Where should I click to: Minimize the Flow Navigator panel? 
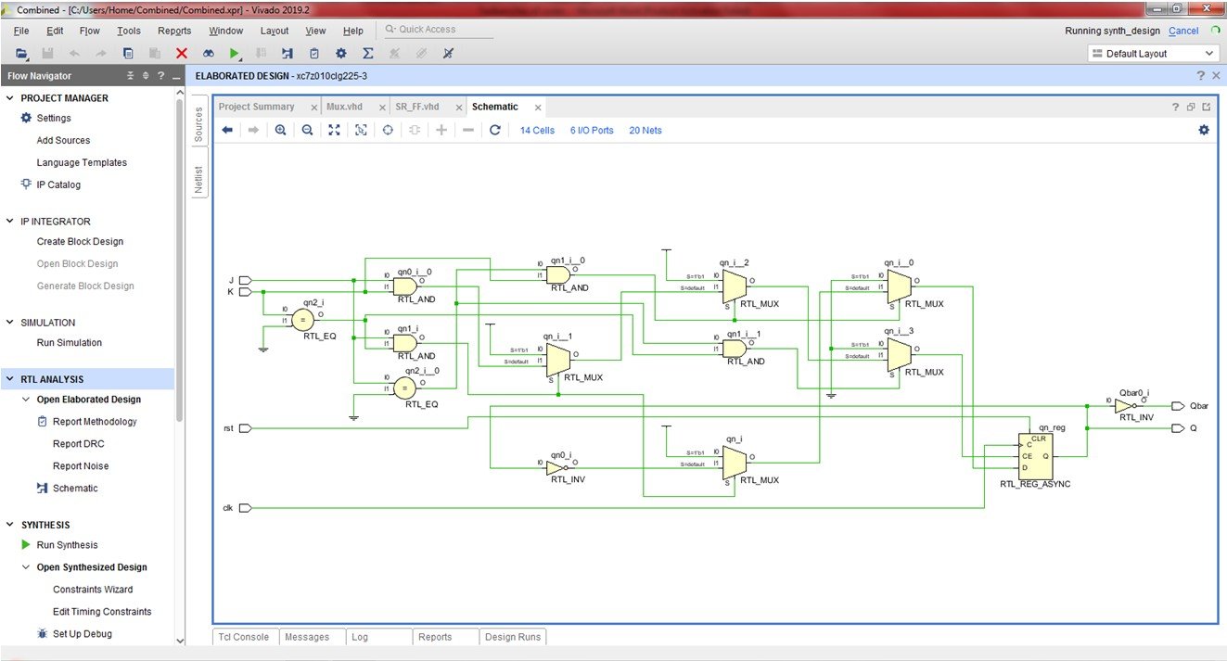coord(176,76)
